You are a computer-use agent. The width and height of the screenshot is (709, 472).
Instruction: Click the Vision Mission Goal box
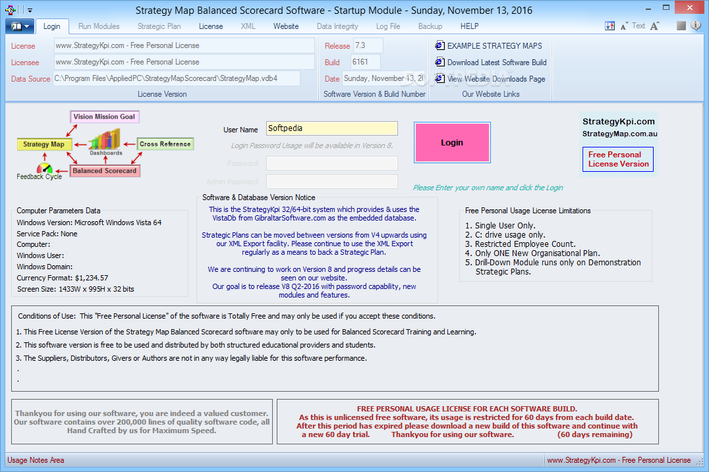point(105,117)
